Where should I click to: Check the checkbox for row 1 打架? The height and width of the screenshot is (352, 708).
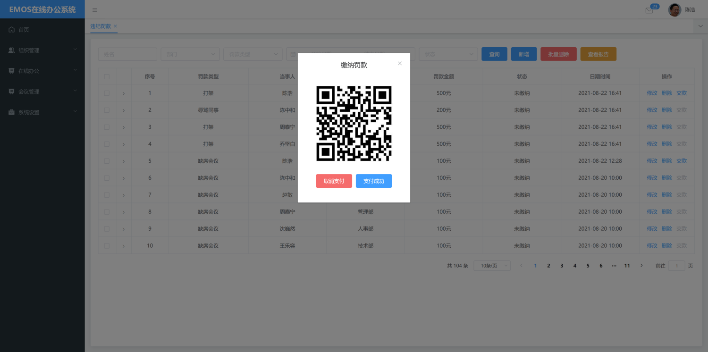pos(107,93)
